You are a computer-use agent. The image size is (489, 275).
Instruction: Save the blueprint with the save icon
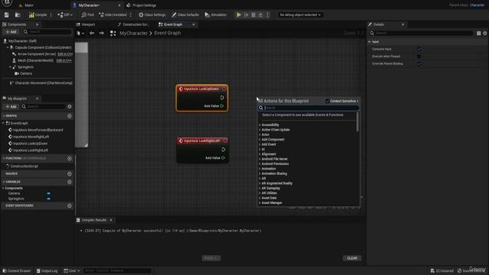click(x=7, y=15)
